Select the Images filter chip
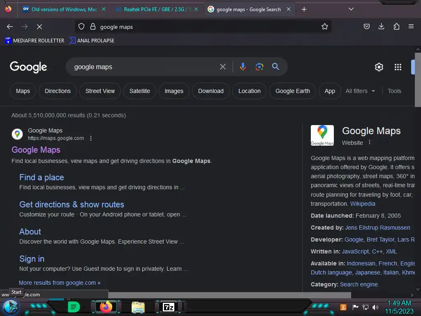Screen dimensions: 421x316 click(x=174, y=91)
